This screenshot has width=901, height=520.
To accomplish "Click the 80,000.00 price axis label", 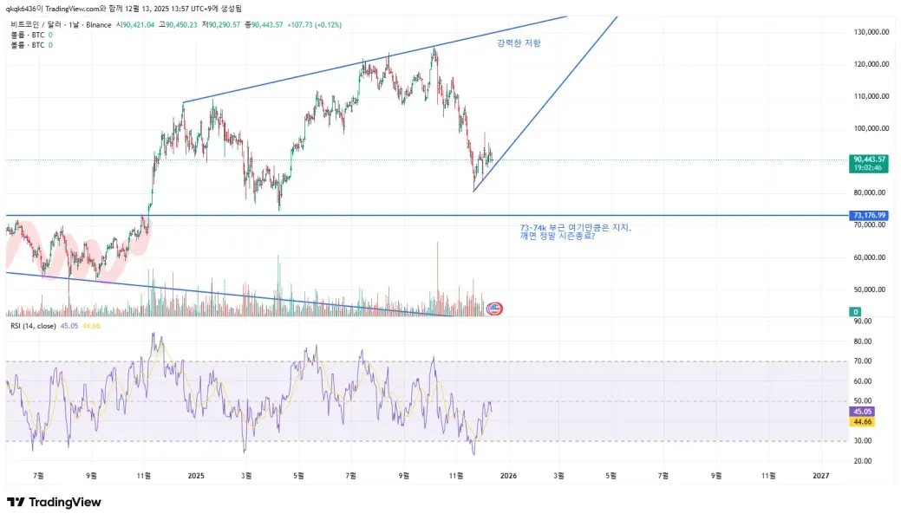I will coord(872,193).
